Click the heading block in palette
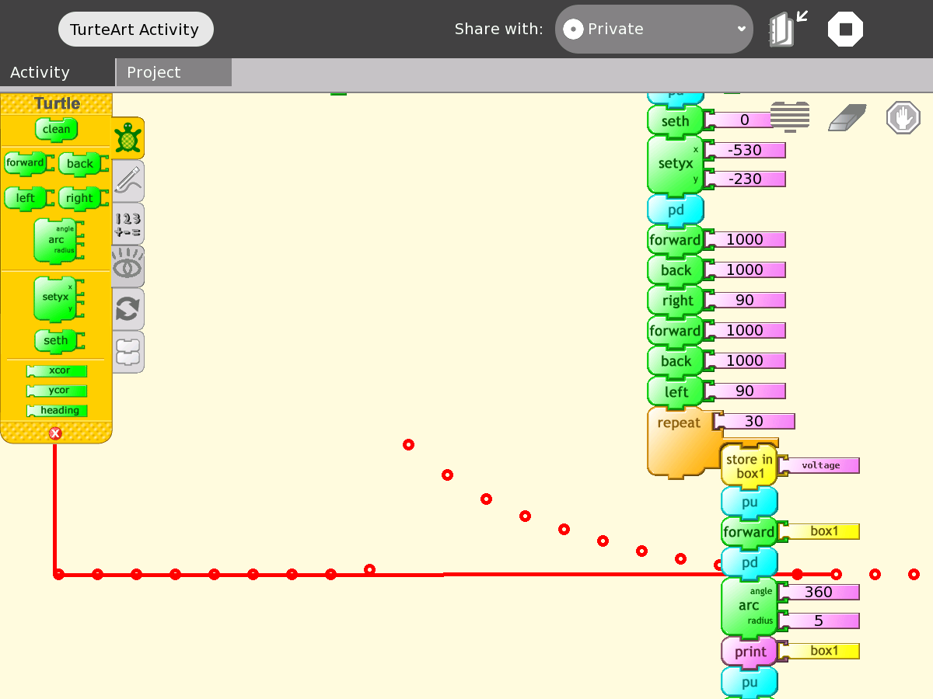Screen dimensions: 933x699 coord(58,410)
